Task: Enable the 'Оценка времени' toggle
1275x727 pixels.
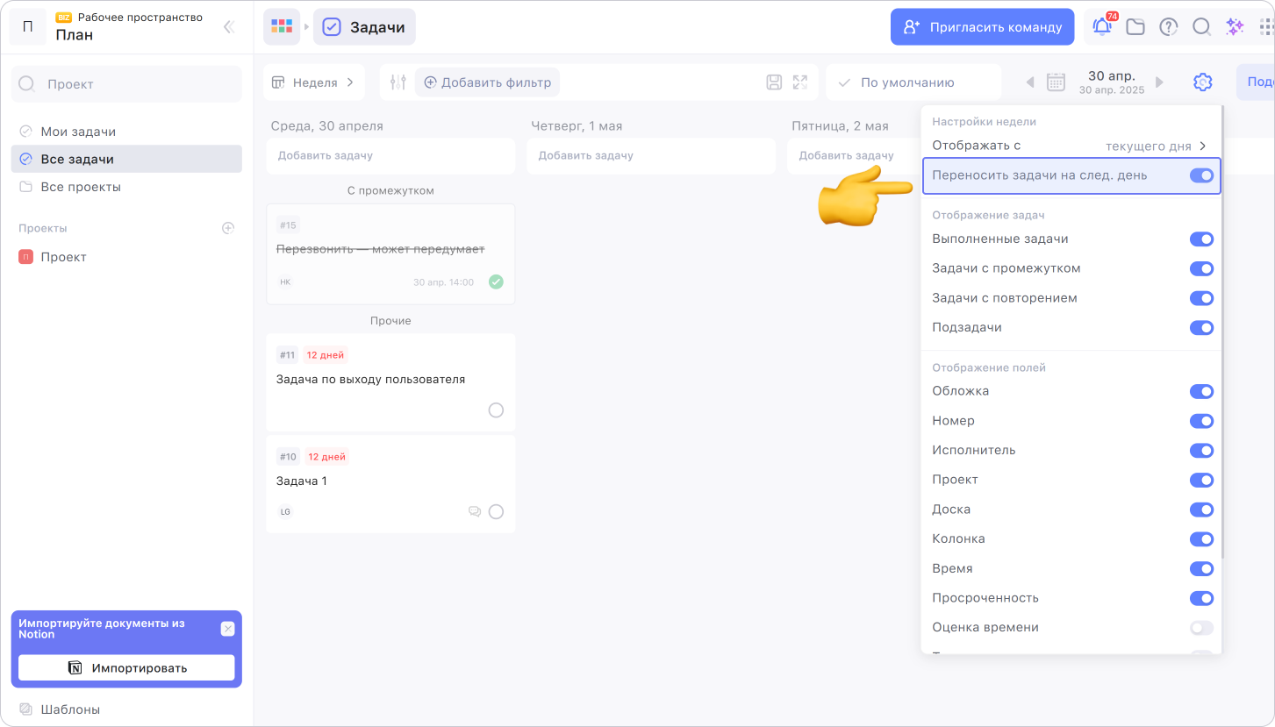Action: pos(1201,628)
